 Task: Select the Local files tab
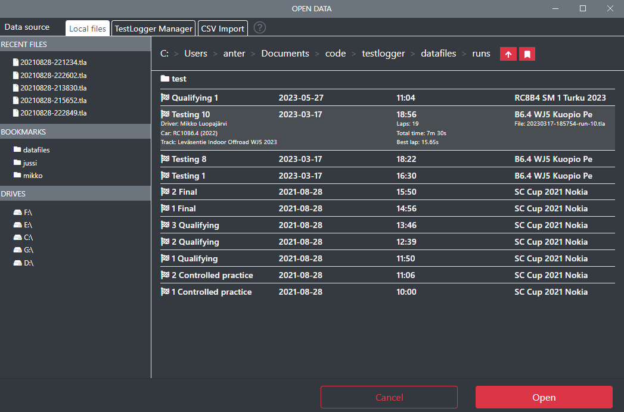pyautogui.click(x=88, y=29)
